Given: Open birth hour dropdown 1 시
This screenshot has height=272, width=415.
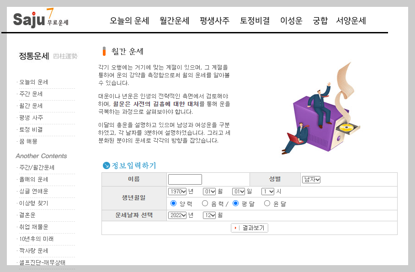Looking at the screenshot, I should tap(267, 192).
